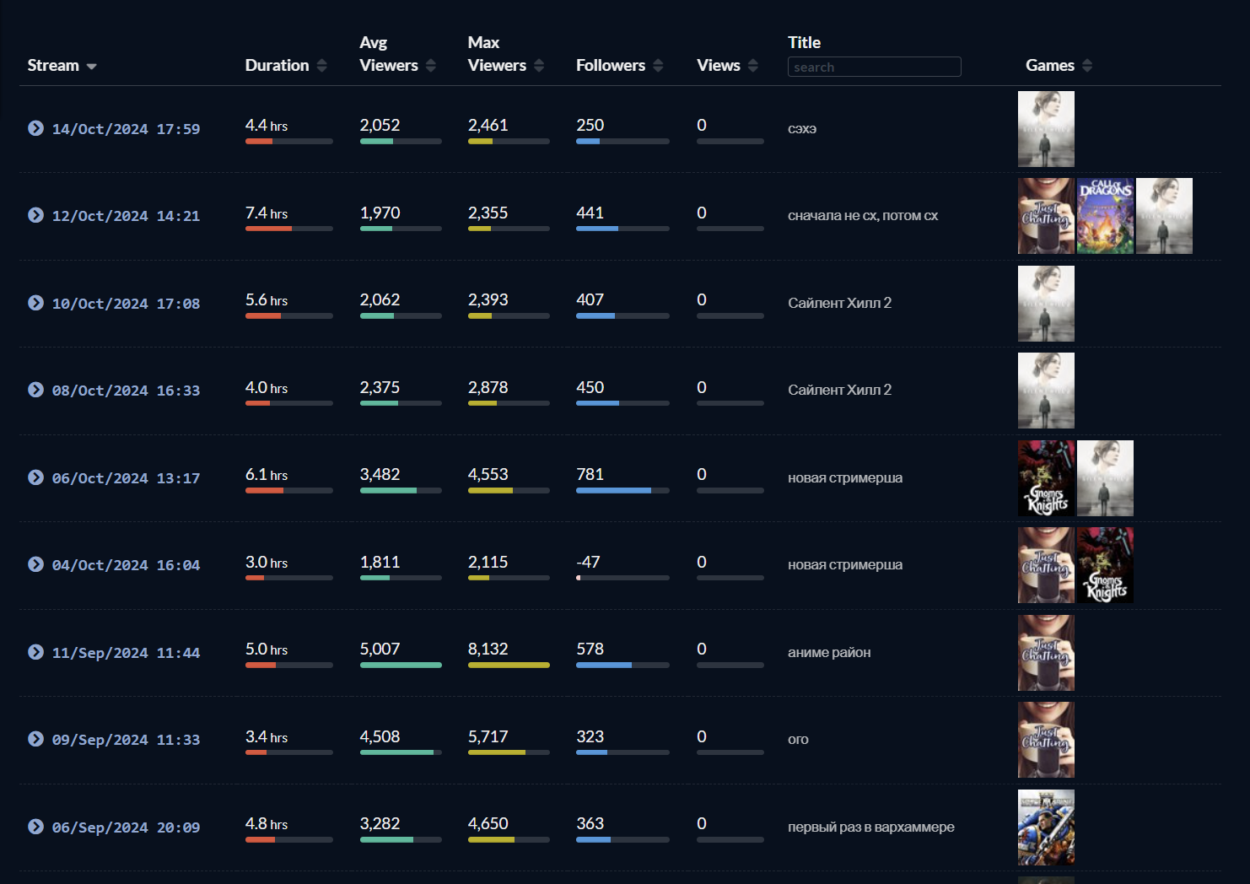Open the 06/Sep/2024 20:09 stream link
This screenshot has height=884, width=1250.
pyautogui.click(x=126, y=827)
